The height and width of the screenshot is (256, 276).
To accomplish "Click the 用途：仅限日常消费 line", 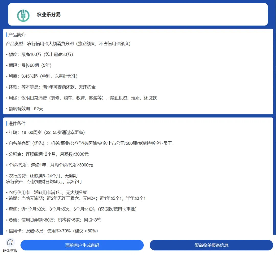I will click(81, 98).
